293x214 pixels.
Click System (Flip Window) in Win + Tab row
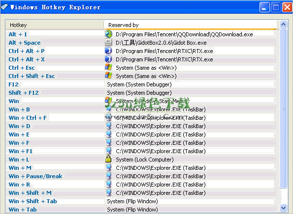point(132,210)
